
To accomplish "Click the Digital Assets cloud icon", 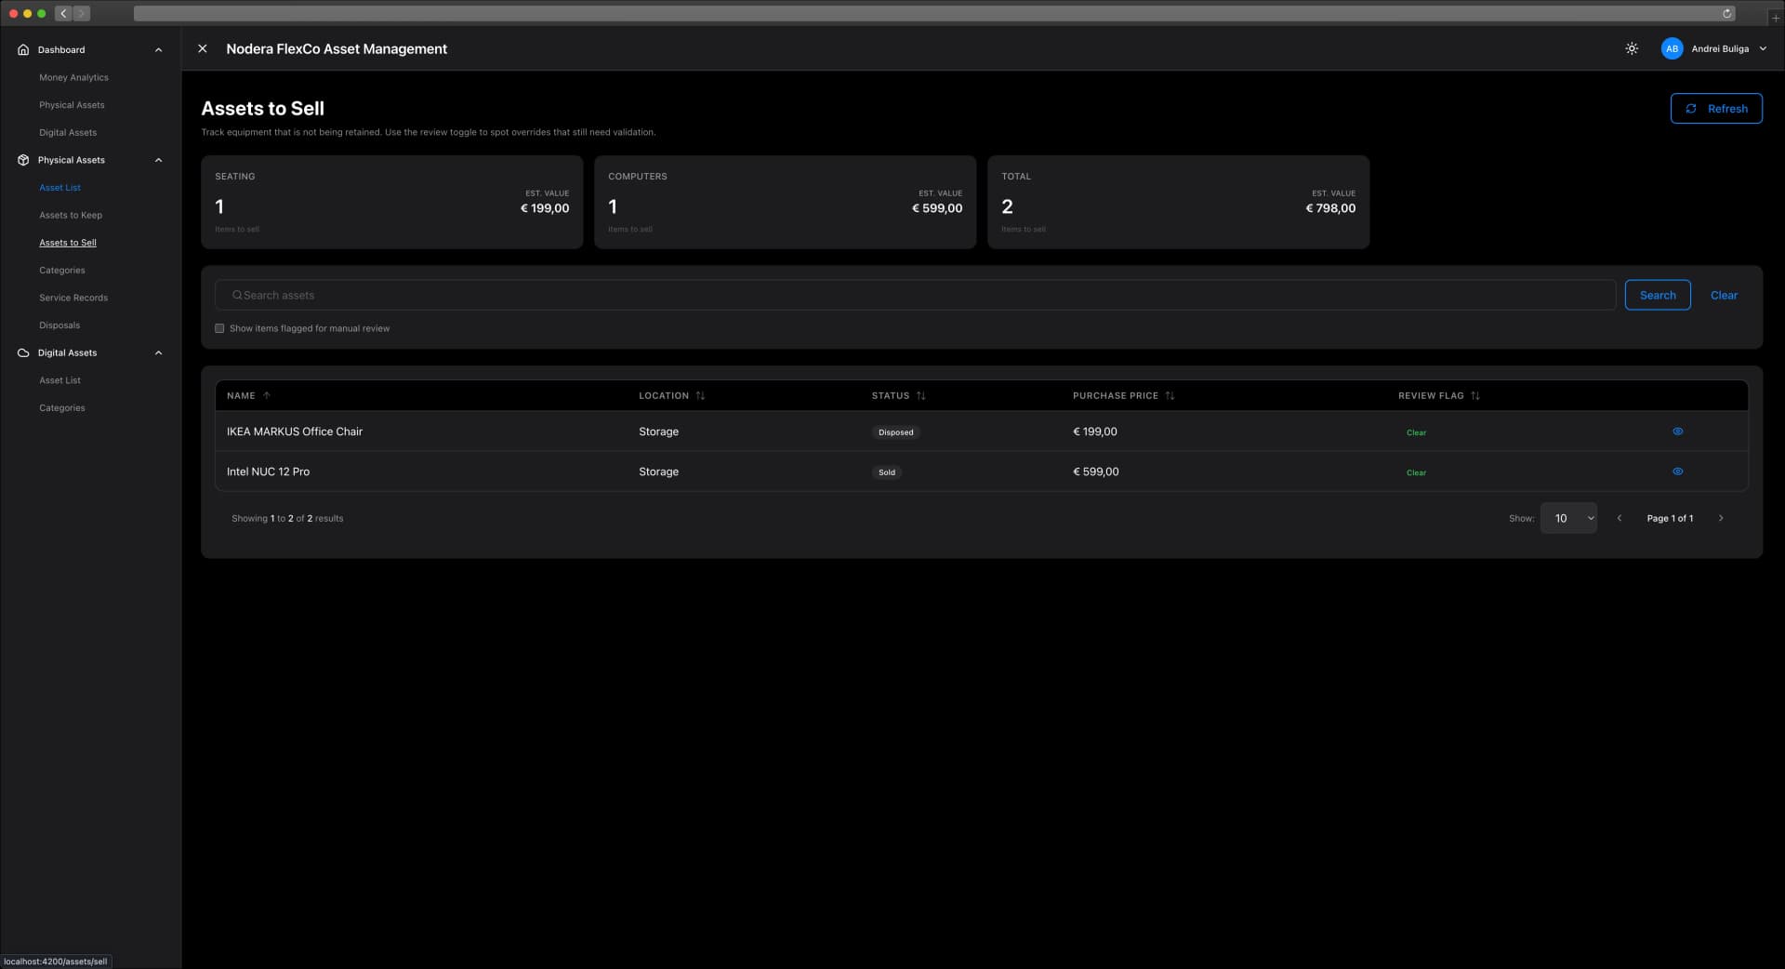I will pyautogui.click(x=23, y=352).
